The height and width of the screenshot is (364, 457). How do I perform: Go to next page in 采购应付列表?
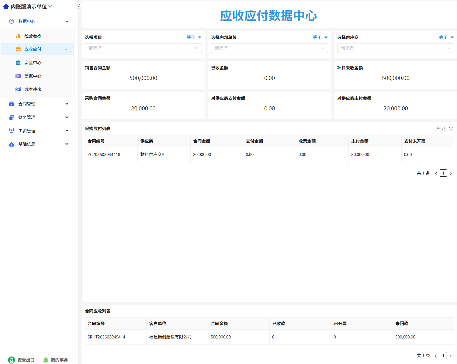tap(451, 173)
